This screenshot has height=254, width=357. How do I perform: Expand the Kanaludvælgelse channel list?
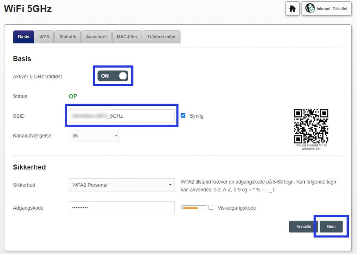[x=93, y=135]
